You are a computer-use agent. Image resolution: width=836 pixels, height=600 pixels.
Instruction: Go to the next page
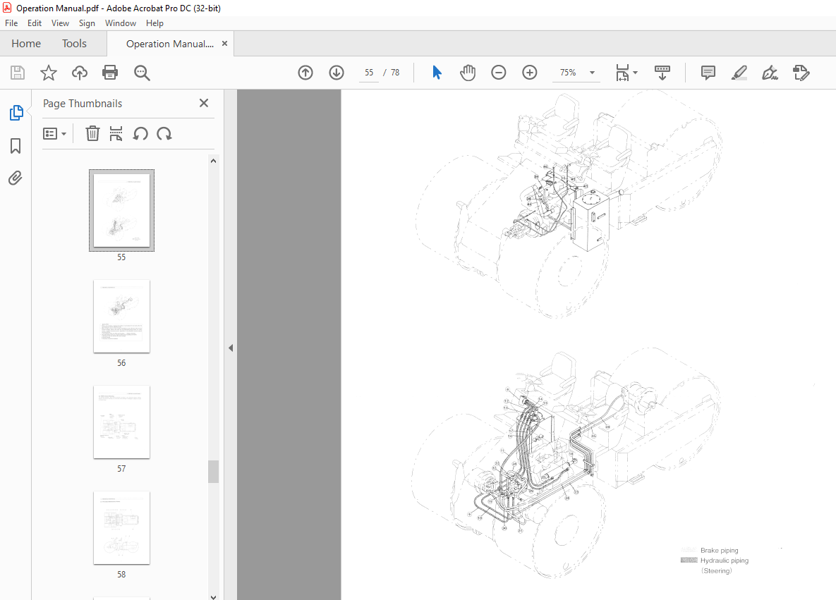point(337,73)
